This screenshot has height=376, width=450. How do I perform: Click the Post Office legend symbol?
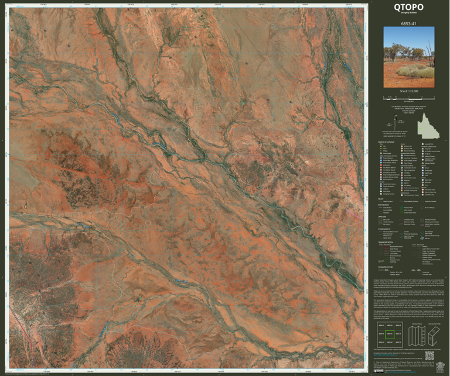tap(402, 175)
